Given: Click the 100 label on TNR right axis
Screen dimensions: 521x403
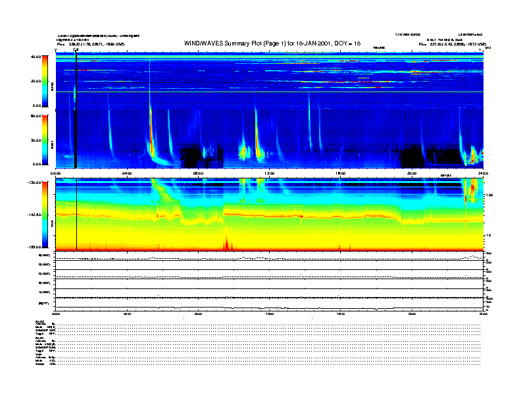Looking at the screenshot, I should pyautogui.click(x=489, y=195).
